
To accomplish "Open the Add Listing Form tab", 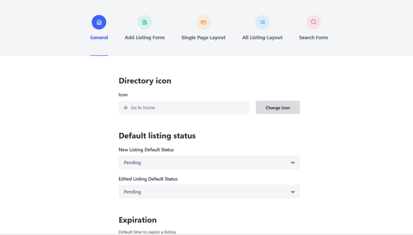I will [144, 37].
